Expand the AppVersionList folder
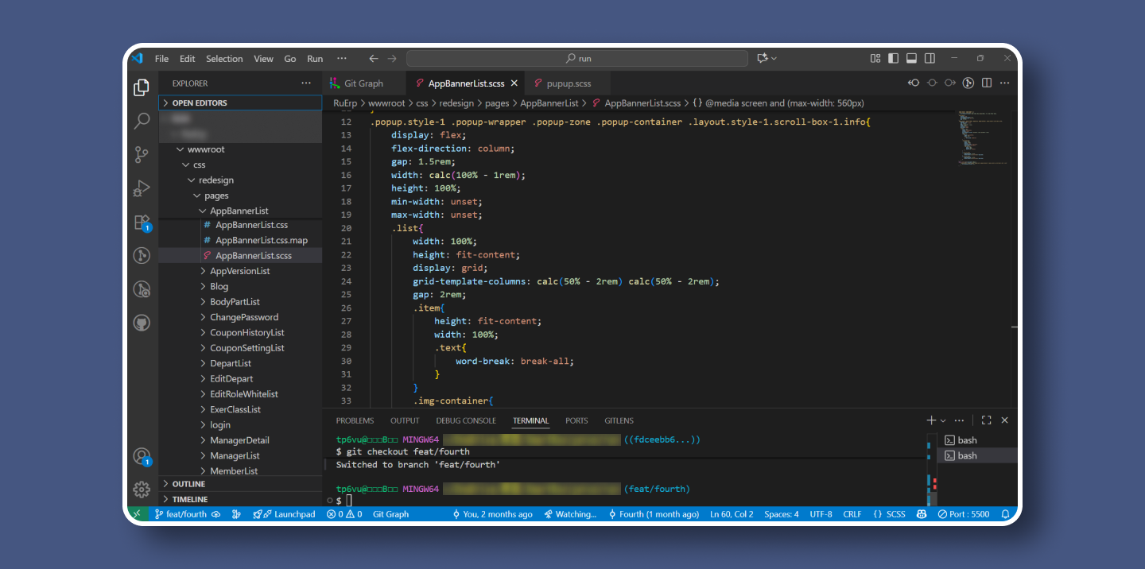Screen dimensions: 1145x569 [x=239, y=271]
